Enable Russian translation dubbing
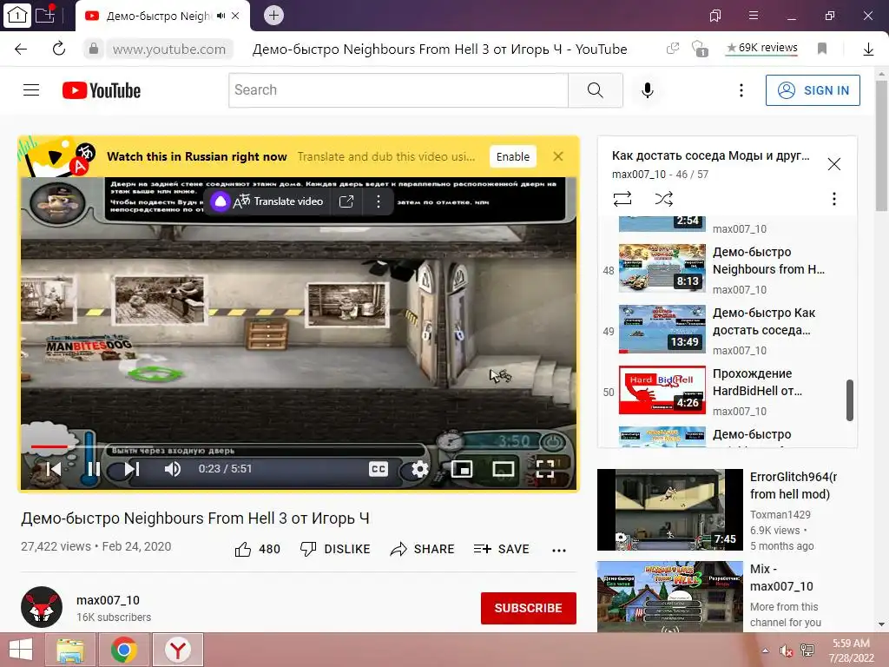The width and height of the screenshot is (889, 667). pyautogui.click(x=512, y=156)
